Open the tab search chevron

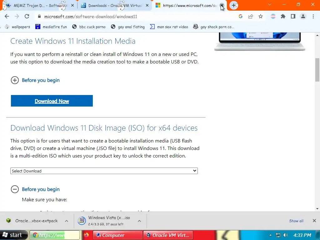coord(270,4)
